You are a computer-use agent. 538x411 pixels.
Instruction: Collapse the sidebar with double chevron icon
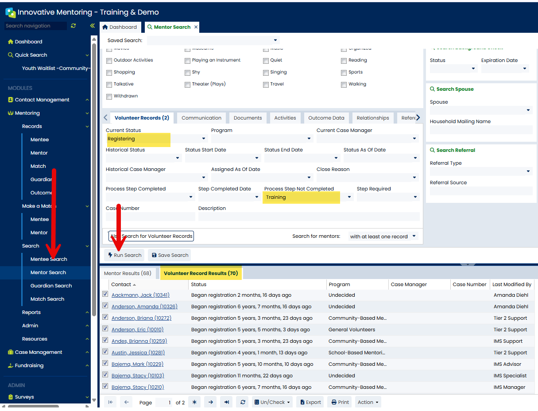click(x=92, y=26)
